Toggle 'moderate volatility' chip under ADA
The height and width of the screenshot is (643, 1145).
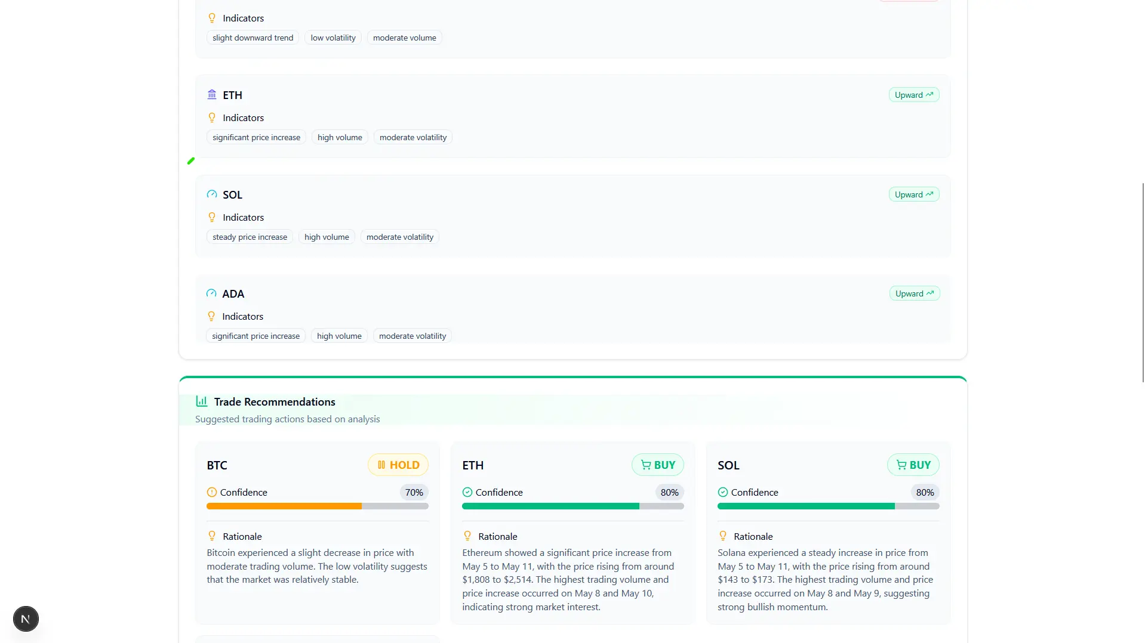coord(412,335)
